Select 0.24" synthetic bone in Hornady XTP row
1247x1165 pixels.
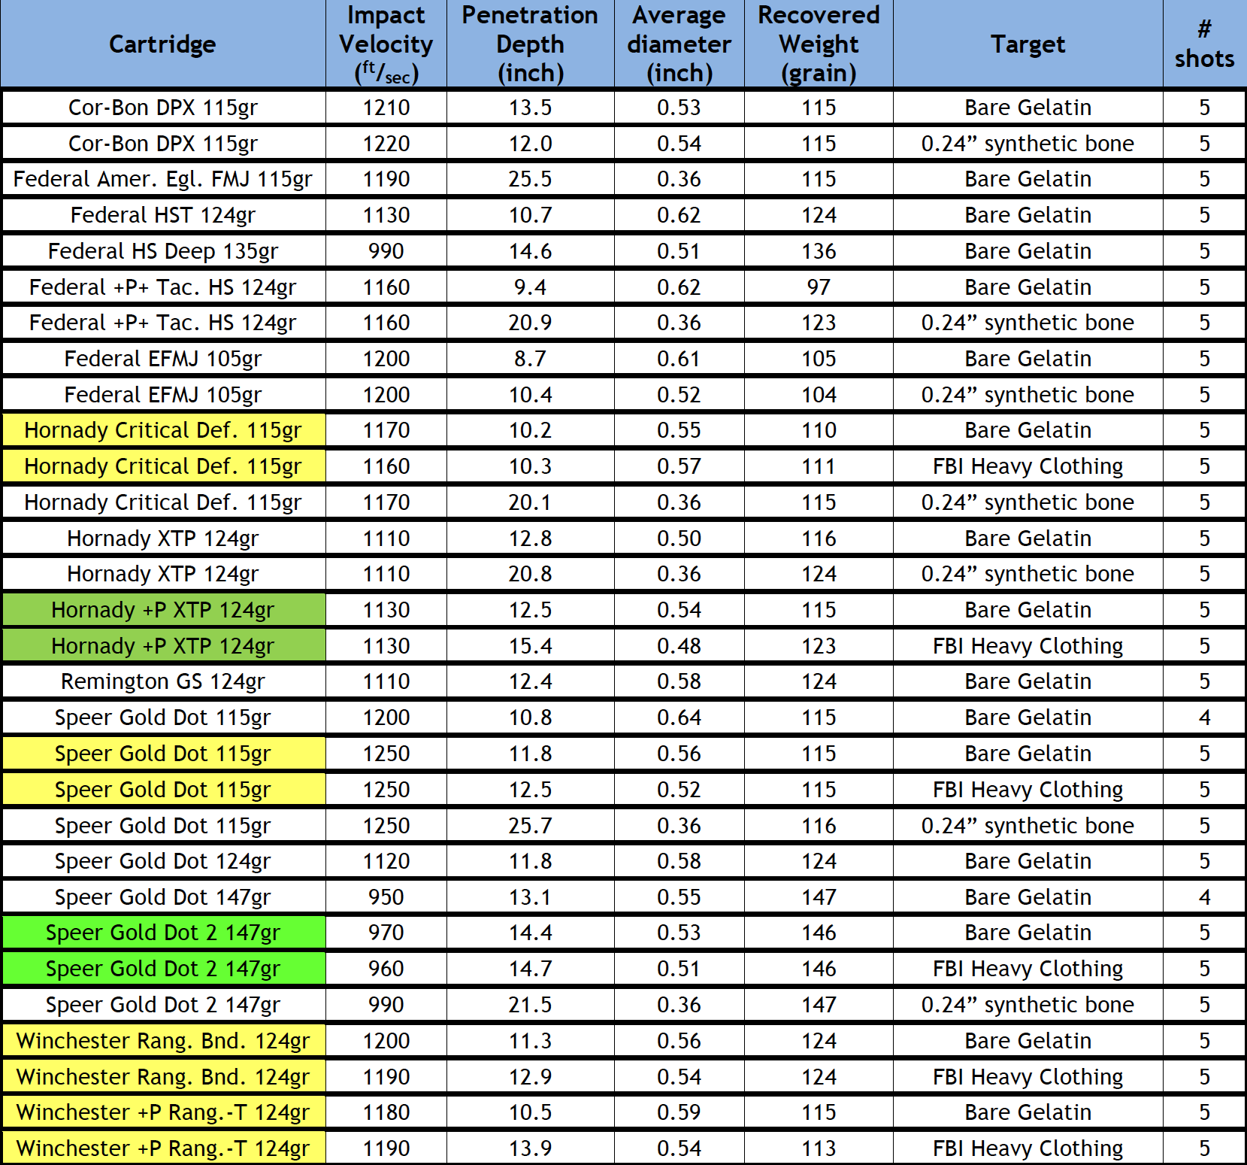(1028, 574)
